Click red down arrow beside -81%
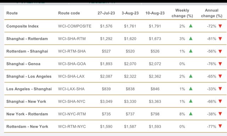The image size is (227, 136). pos(220,39)
